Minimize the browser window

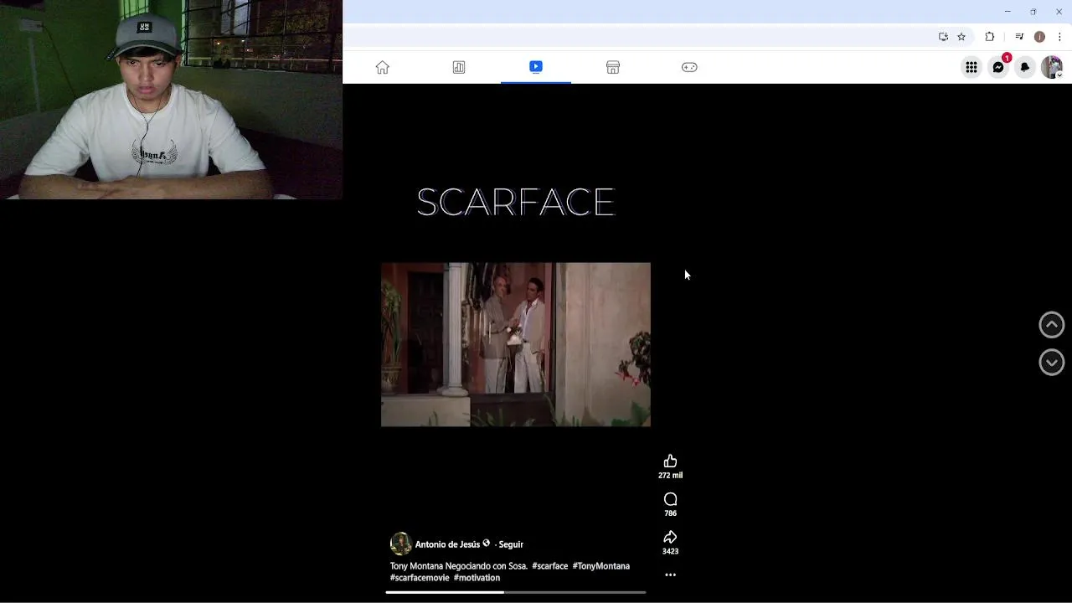pyautogui.click(x=1008, y=12)
